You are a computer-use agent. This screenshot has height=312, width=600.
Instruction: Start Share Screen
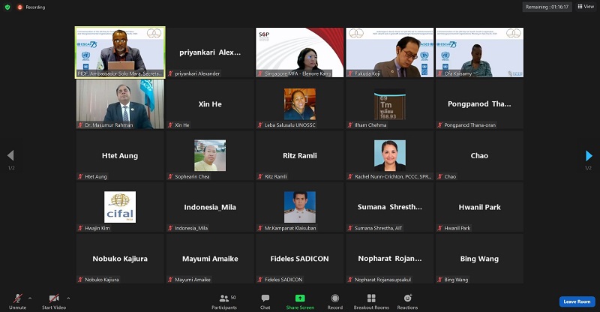coord(300,301)
